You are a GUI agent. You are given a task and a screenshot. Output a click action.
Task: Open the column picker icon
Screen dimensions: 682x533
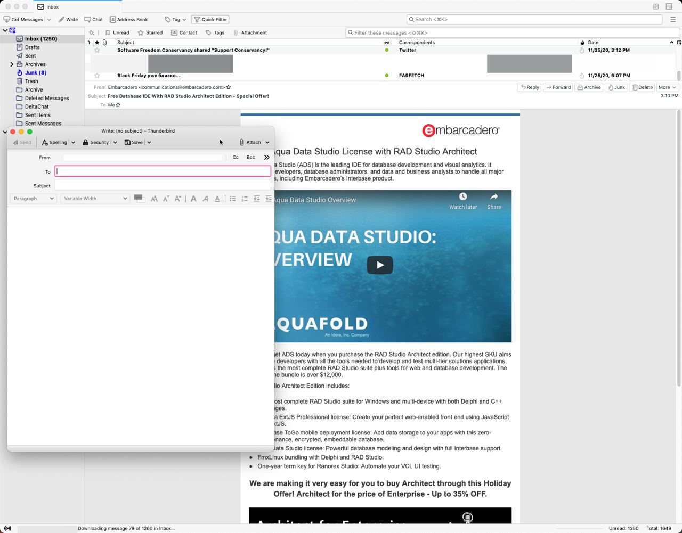click(679, 42)
